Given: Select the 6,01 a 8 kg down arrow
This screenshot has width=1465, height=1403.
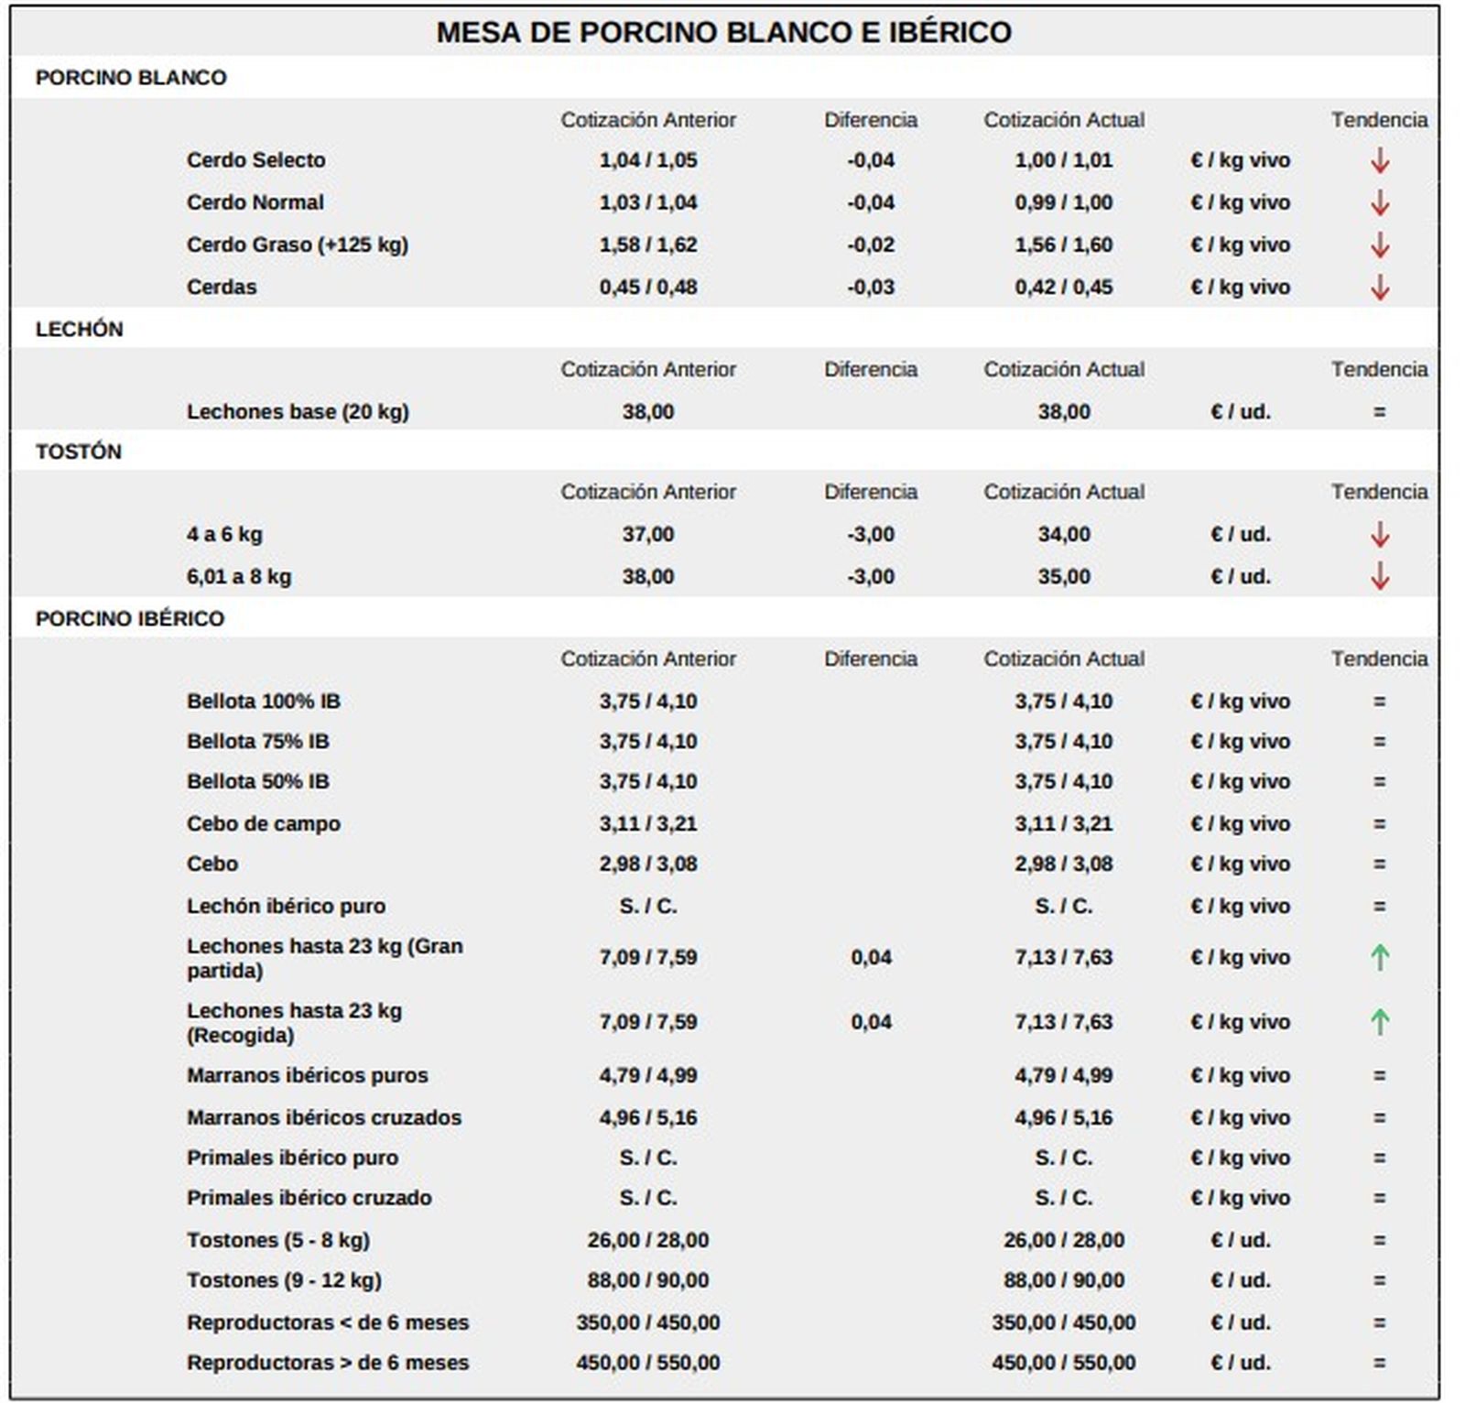Looking at the screenshot, I should click(x=1379, y=577).
